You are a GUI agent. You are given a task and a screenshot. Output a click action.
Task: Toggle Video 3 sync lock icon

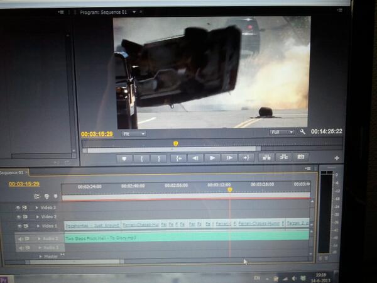point(25,208)
